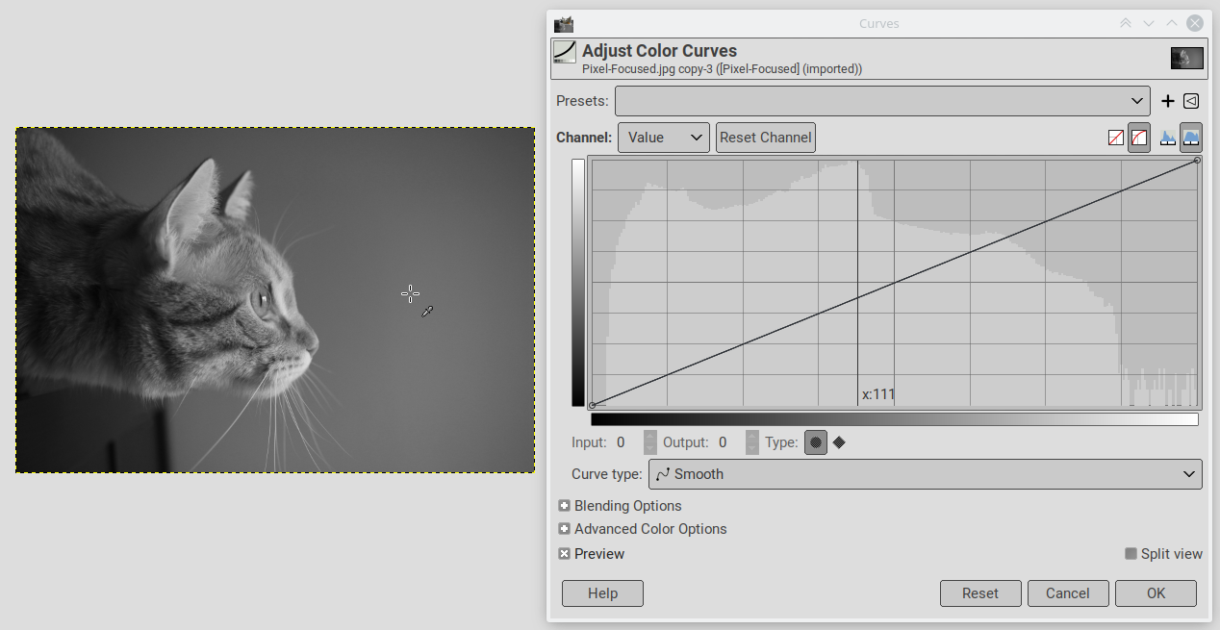Select linear curve adjustment icon
The width and height of the screenshot is (1220, 630).
point(1116,138)
